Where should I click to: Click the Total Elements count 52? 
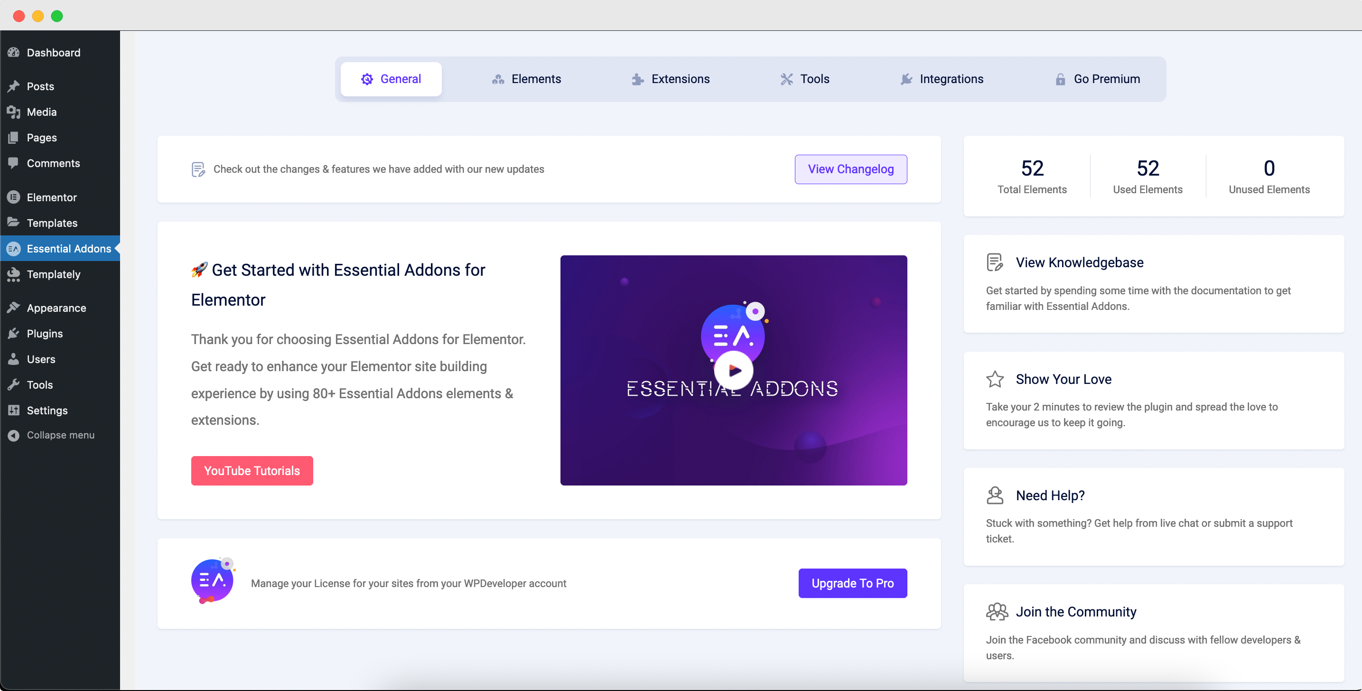point(1032,168)
